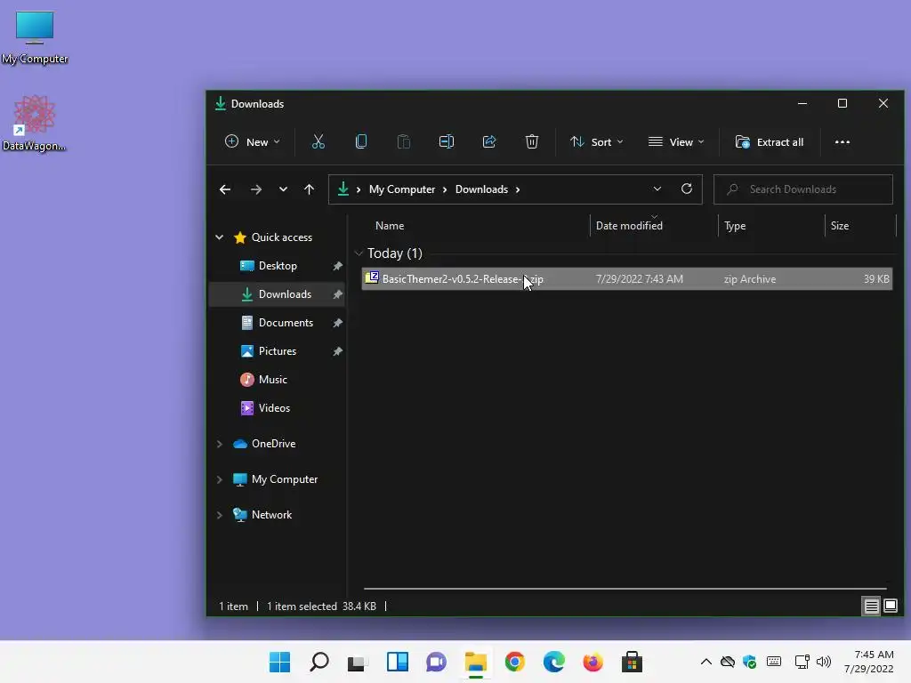Open OneDrive cloud tray icon

(x=728, y=662)
